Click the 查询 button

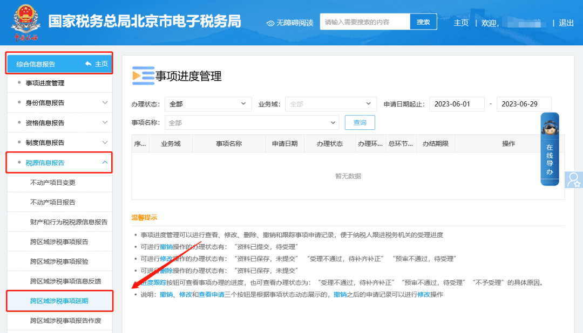pos(360,122)
